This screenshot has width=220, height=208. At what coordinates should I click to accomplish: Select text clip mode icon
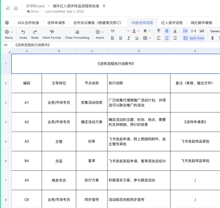coord(194,31)
